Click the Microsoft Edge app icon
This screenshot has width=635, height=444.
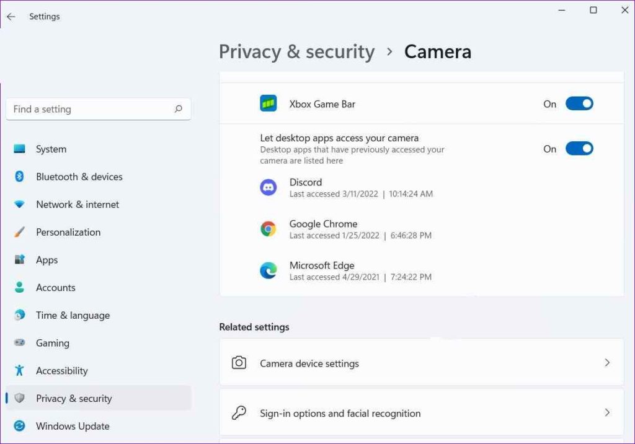tap(268, 270)
